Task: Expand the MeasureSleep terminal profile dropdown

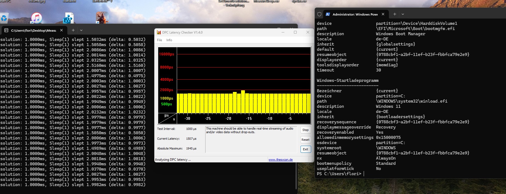Action: pyautogui.click(x=81, y=30)
